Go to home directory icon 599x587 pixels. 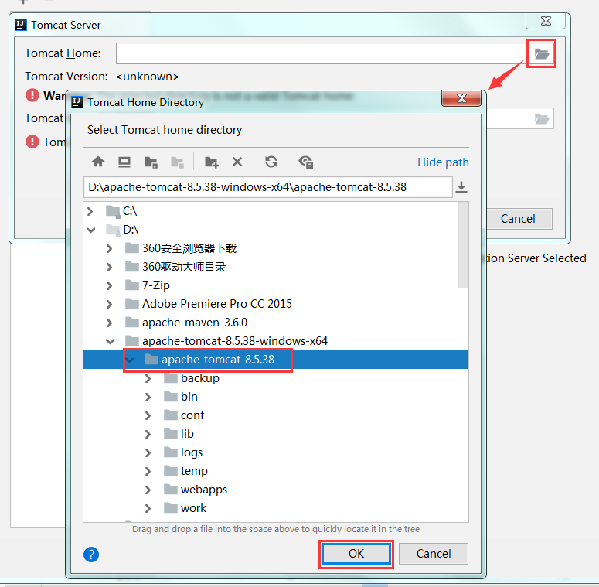point(98,162)
